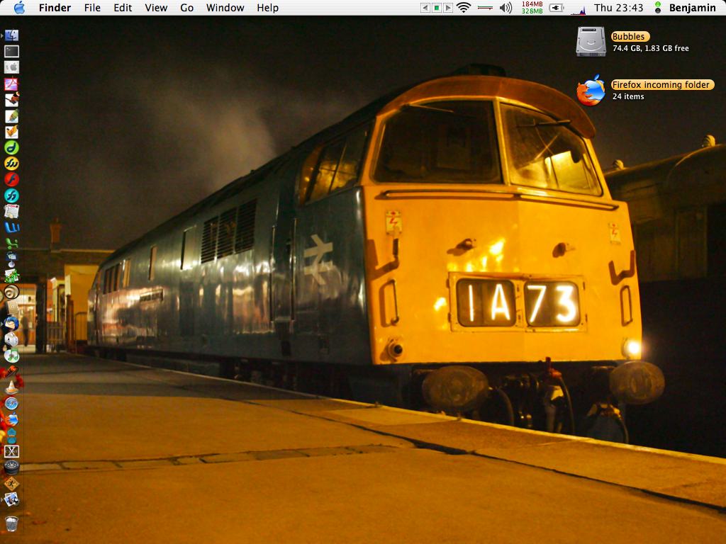
Task: Open Finder from the Dock
Action: coord(11,35)
